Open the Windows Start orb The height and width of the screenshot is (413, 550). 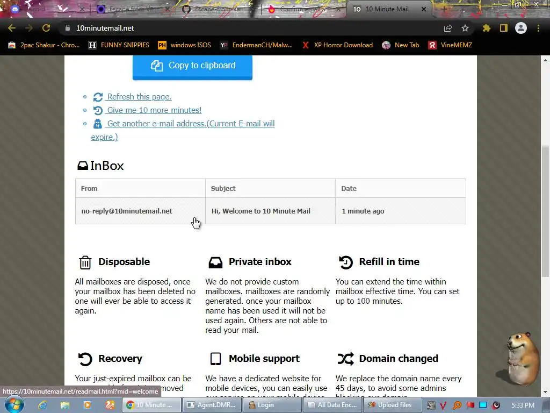[x=14, y=404]
